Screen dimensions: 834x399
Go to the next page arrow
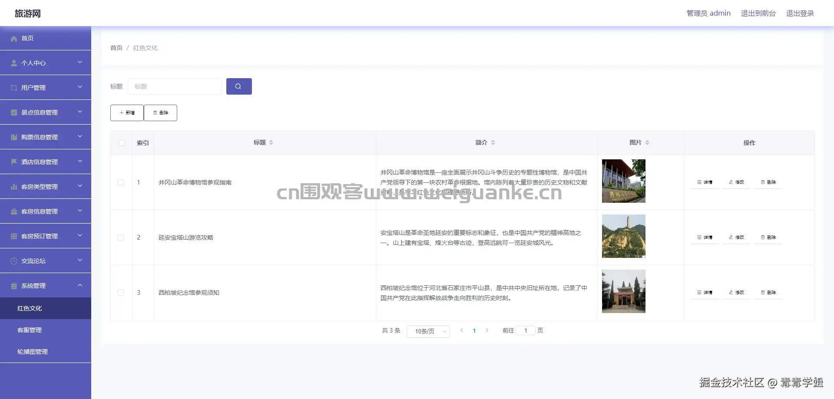pyautogui.click(x=487, y=330)
